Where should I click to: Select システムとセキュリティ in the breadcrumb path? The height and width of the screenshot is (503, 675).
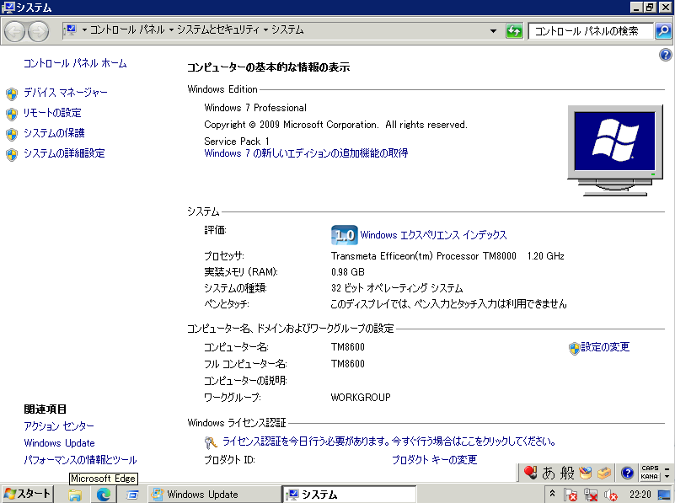pos(218,29)
